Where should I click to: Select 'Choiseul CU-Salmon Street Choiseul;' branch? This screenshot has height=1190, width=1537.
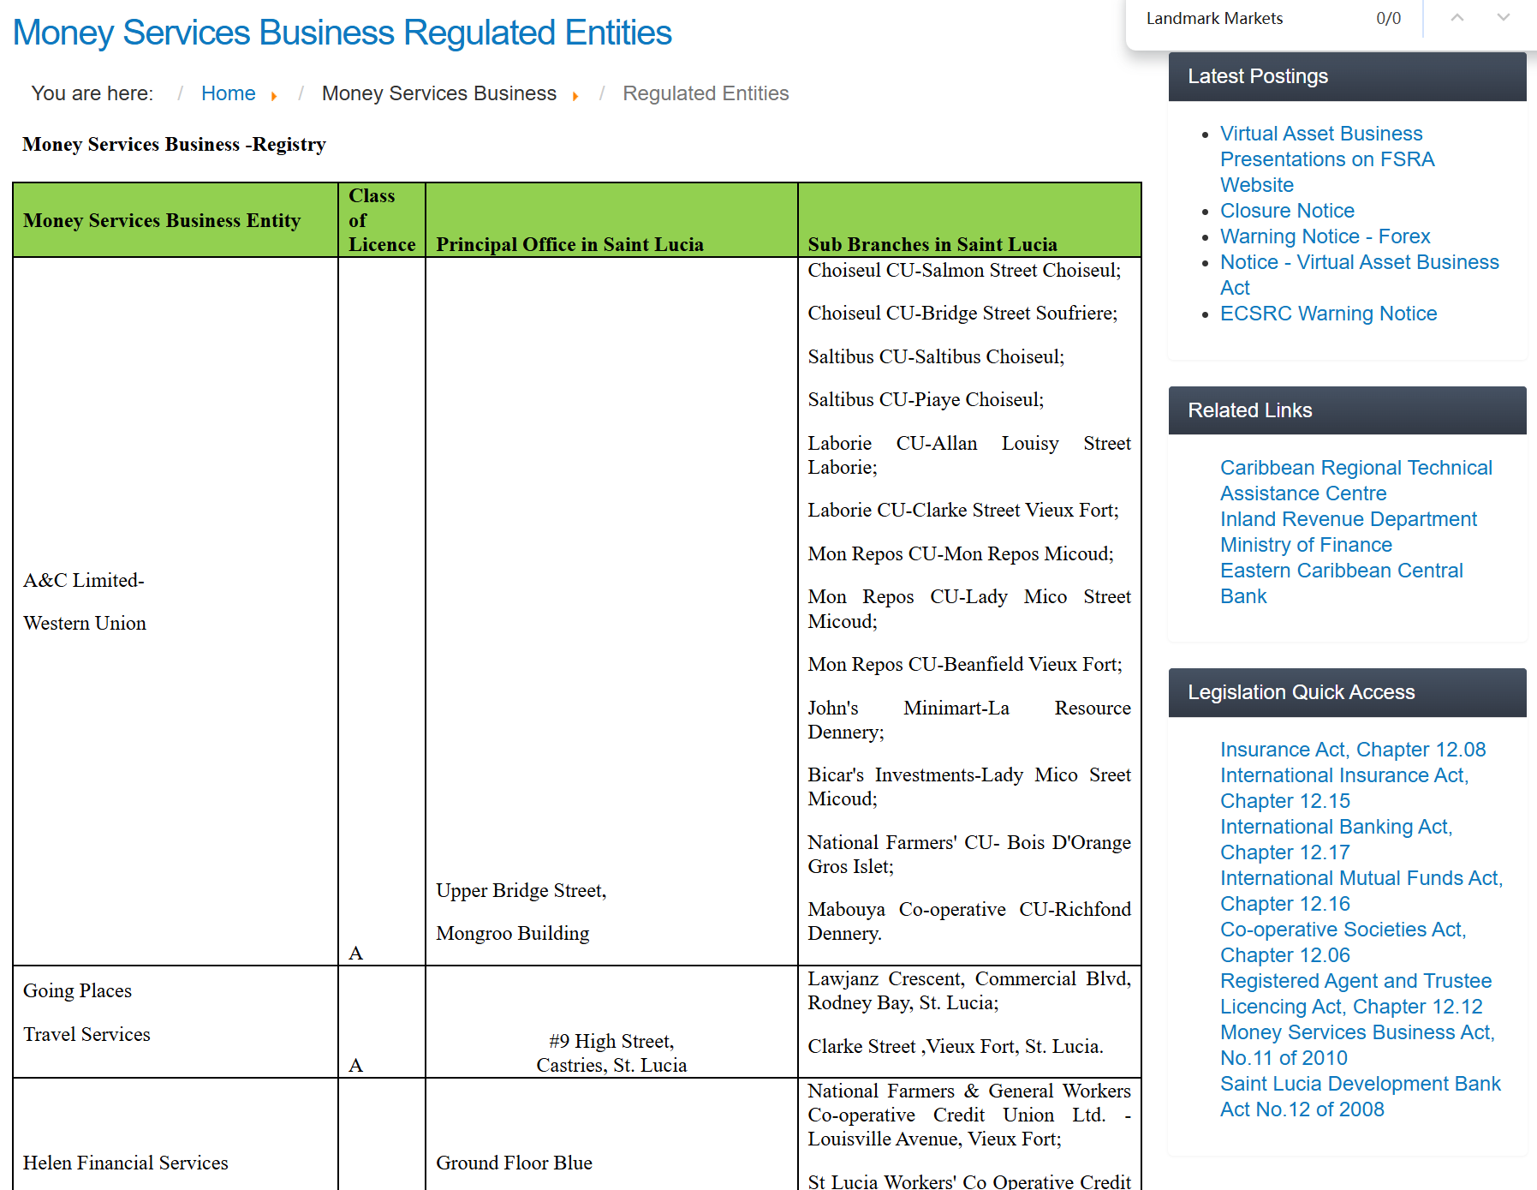click(964, 270)
